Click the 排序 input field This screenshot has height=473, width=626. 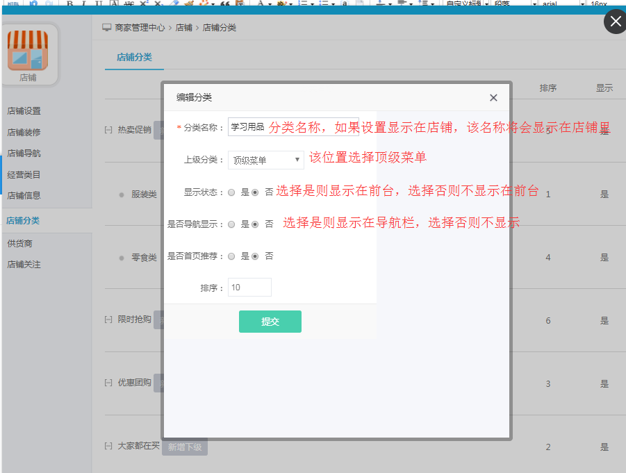249,288
